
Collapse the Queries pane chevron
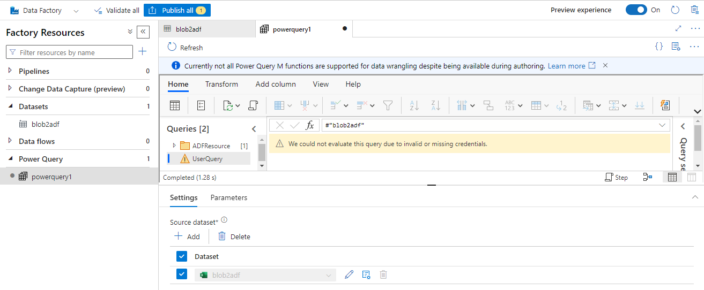pos(254,129)
